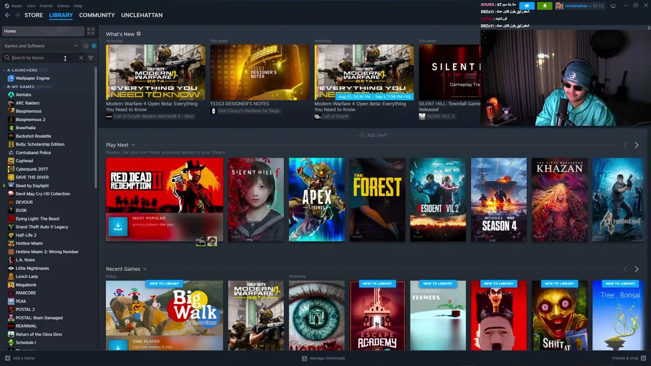Click the Manage Downloads icon
Viewport: 651px width, 366px height.
pyautogui.click(x=304, y=358)
